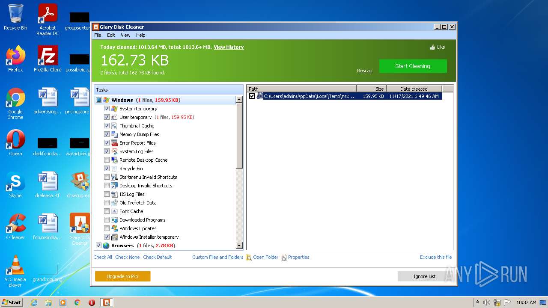This screenshot has width=548, height=308.
Task: Click the Browsers globe icon
Action: tap(106, 246)
